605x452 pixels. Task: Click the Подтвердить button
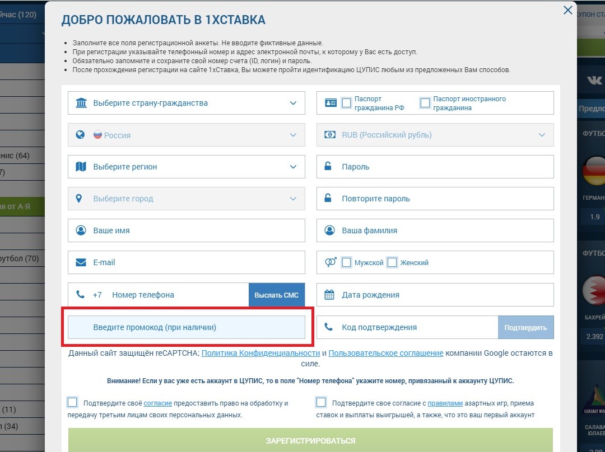coord(525,328)
